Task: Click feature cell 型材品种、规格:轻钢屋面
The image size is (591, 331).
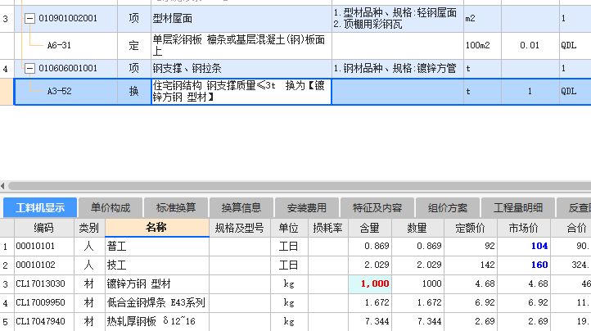Action: point(398,18)
